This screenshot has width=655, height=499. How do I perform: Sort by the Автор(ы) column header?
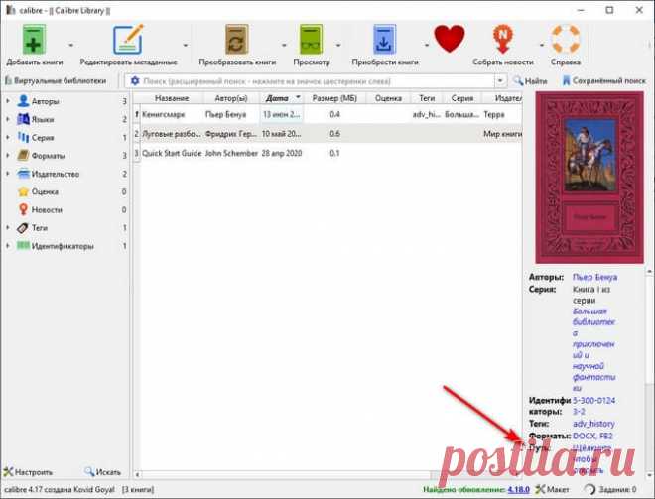tap(231, 98)
